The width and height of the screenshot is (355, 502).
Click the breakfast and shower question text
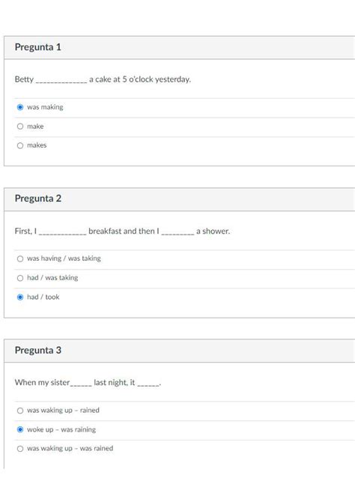click(x=122, y=232)
